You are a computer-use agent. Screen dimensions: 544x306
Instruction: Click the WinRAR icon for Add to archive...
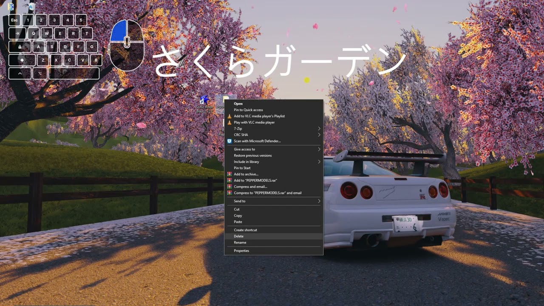tap(229, 174)
